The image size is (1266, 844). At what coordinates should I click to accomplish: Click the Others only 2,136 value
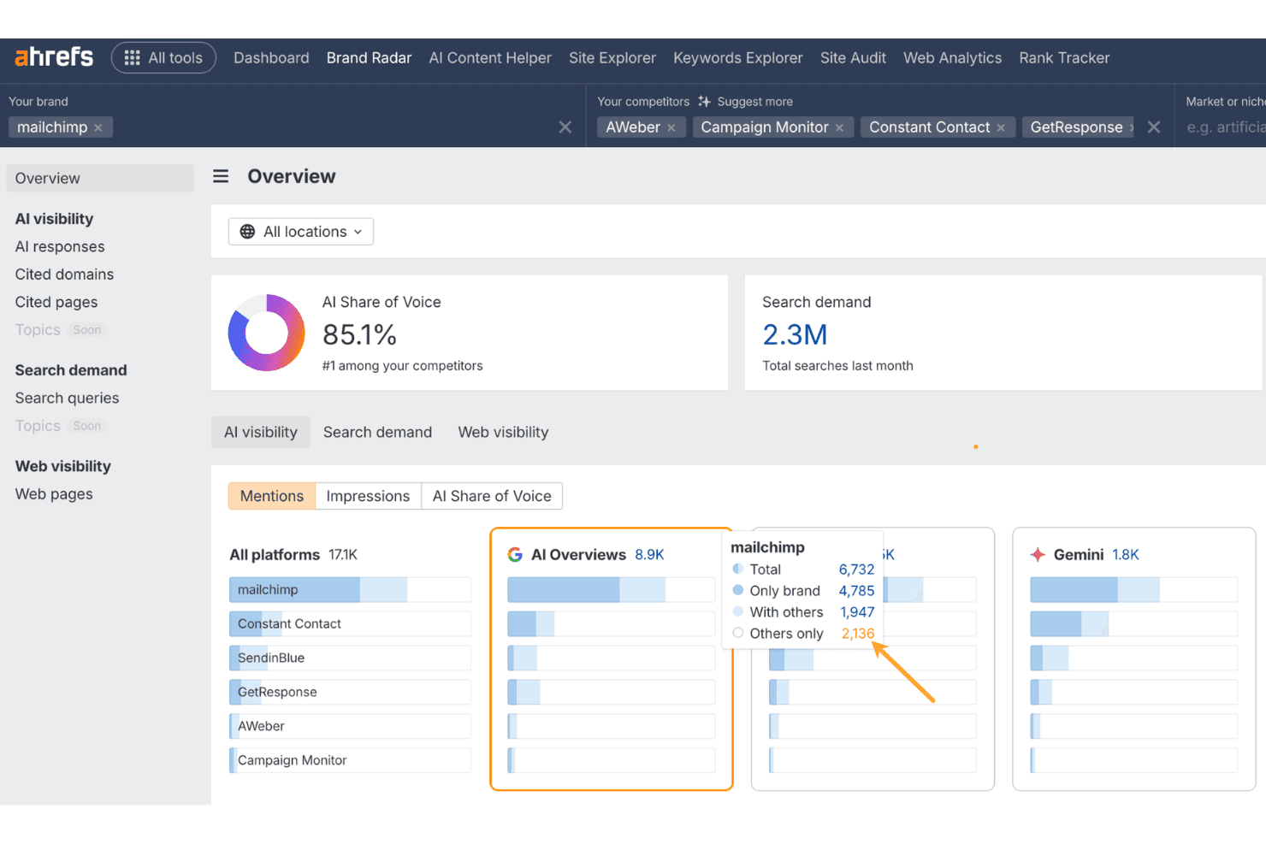pyautogui.click(x=858, y=634)
